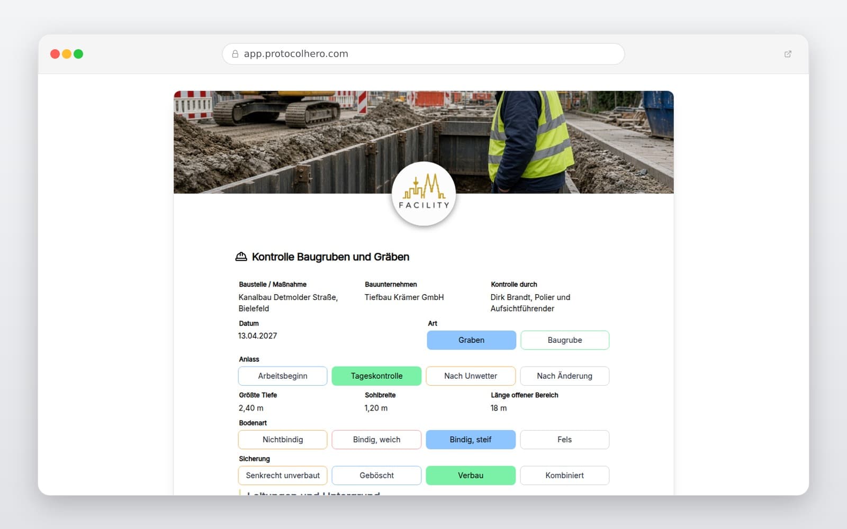This screenshot has height=529, width=847.
Task: Select Senkrecht unverbaut for Sicherung
Action: point(283,476)
